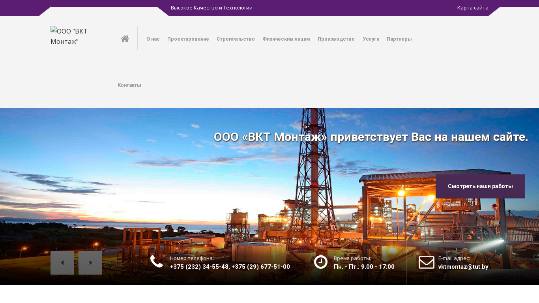Open the Услуги menu item
The image size is (539, 303).
pyautogui.click(x=371, y=39)
